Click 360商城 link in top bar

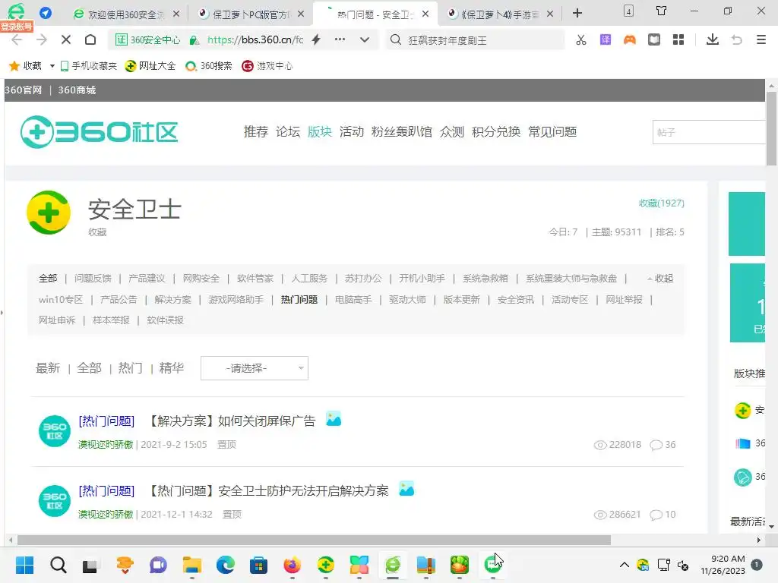tap(77, 90)
